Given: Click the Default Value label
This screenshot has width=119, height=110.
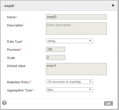Looking at the screenshot, I should coord(17,66).
